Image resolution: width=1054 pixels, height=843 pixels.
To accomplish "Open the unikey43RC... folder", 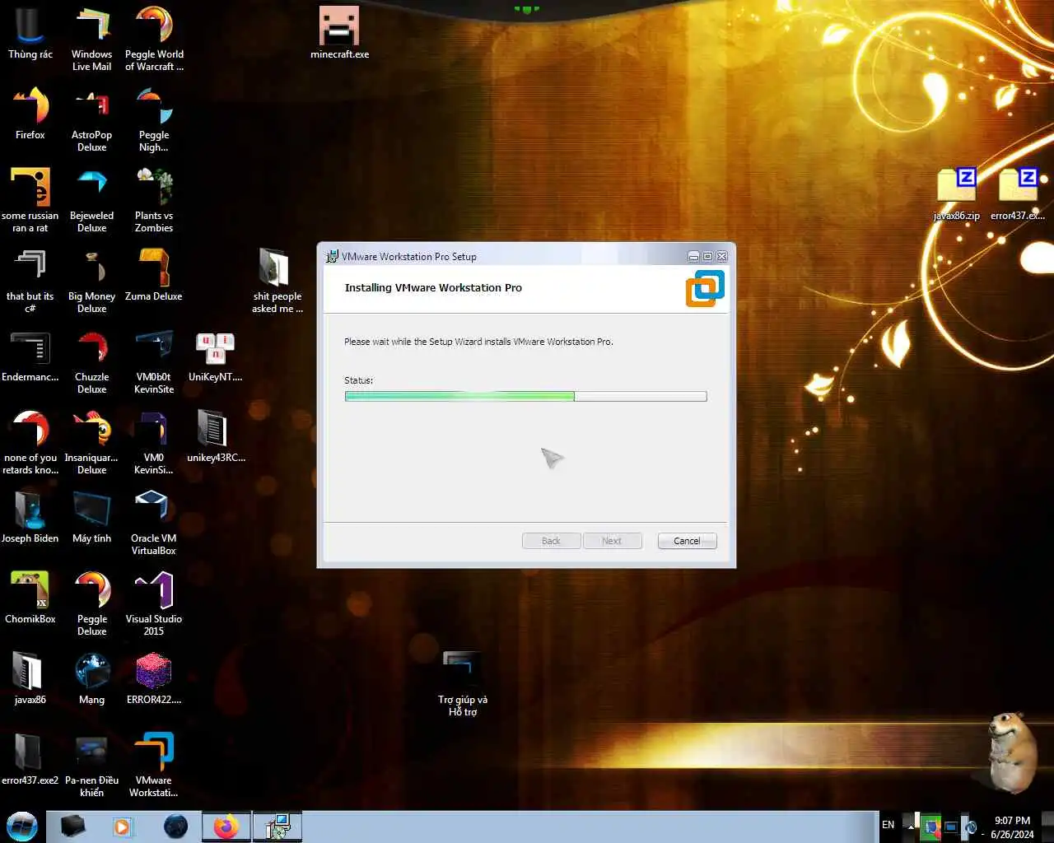I will (x=216, y=436).
